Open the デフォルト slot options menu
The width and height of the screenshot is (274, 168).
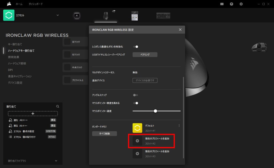179,126
